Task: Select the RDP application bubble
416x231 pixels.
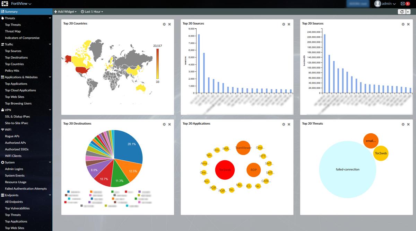Action: pos(254,170)
